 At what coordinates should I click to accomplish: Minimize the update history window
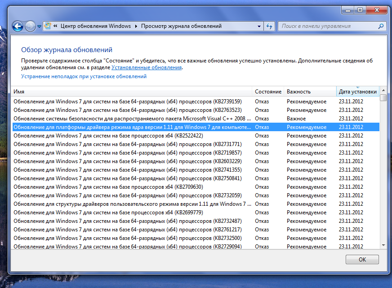pos(347,10)
